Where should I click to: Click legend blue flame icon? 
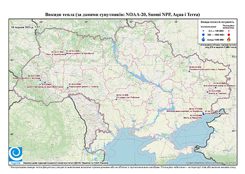(204, 39)
